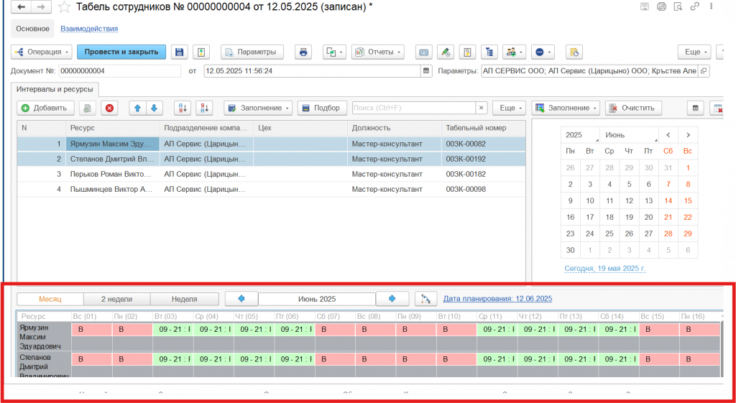736x403 pixels.
Task: Move the row up with the blue arrow
Action: point(137,108)
